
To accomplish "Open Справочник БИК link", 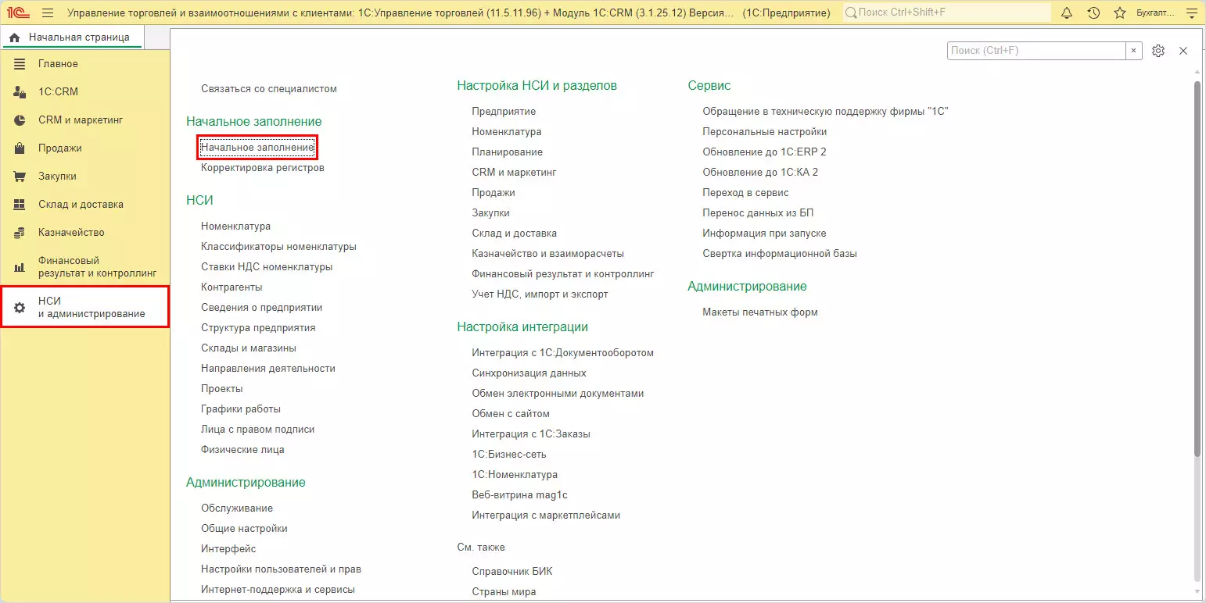I will 512,572.
